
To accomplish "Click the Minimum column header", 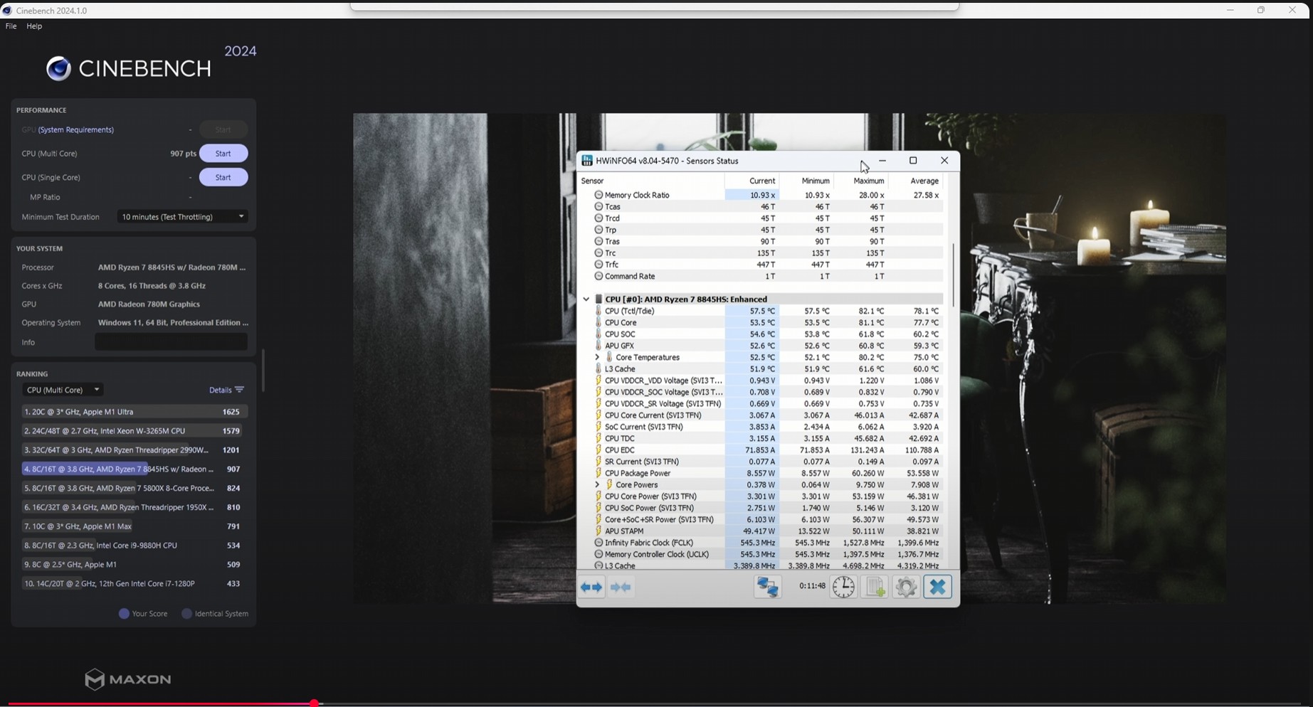I will click(806, 181).
